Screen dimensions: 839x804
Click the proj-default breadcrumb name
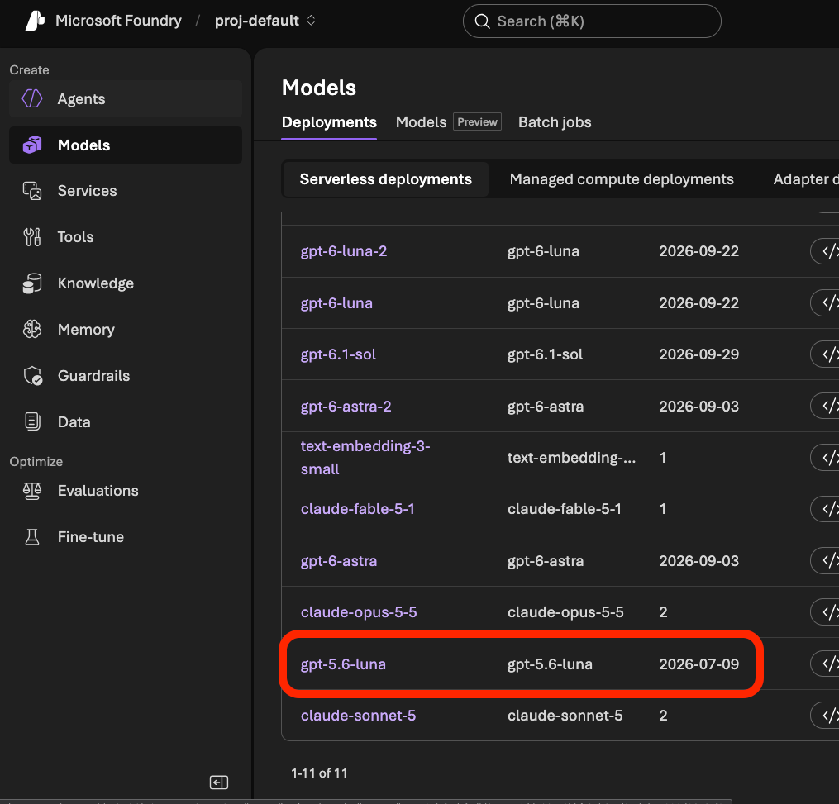pyautogui.click(x=257, y=21)
